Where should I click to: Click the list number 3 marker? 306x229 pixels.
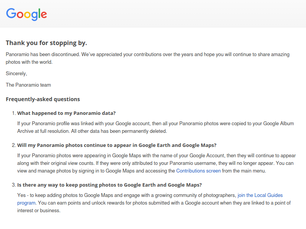click(14, 185)
